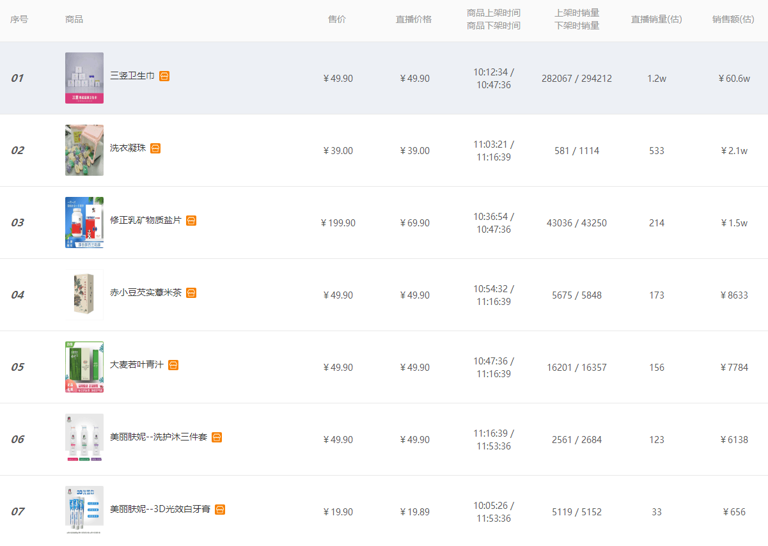Click the shop icon beside 美丽肤妮--3D光效白牙膏
Screen dimensions: 768x546
[x=220, y=510]
